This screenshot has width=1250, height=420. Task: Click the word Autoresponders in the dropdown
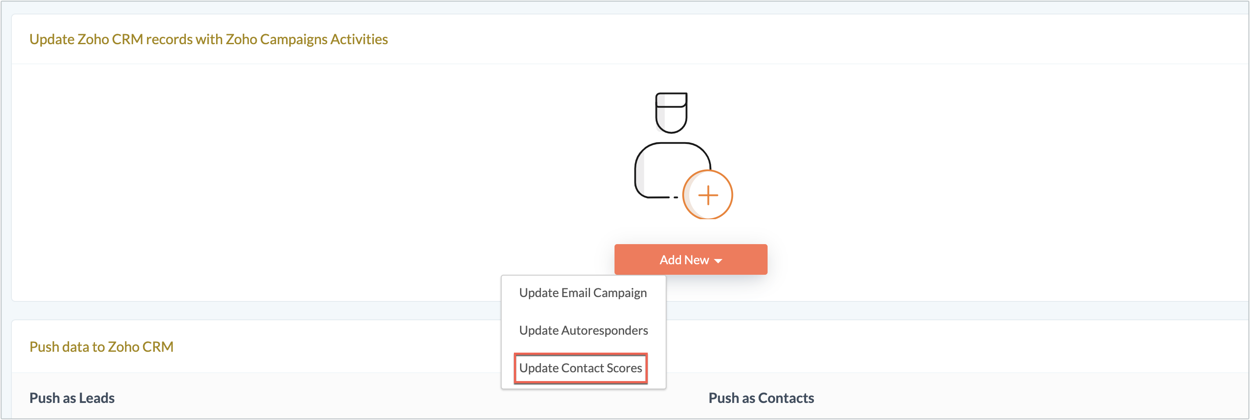pos(604,330)
